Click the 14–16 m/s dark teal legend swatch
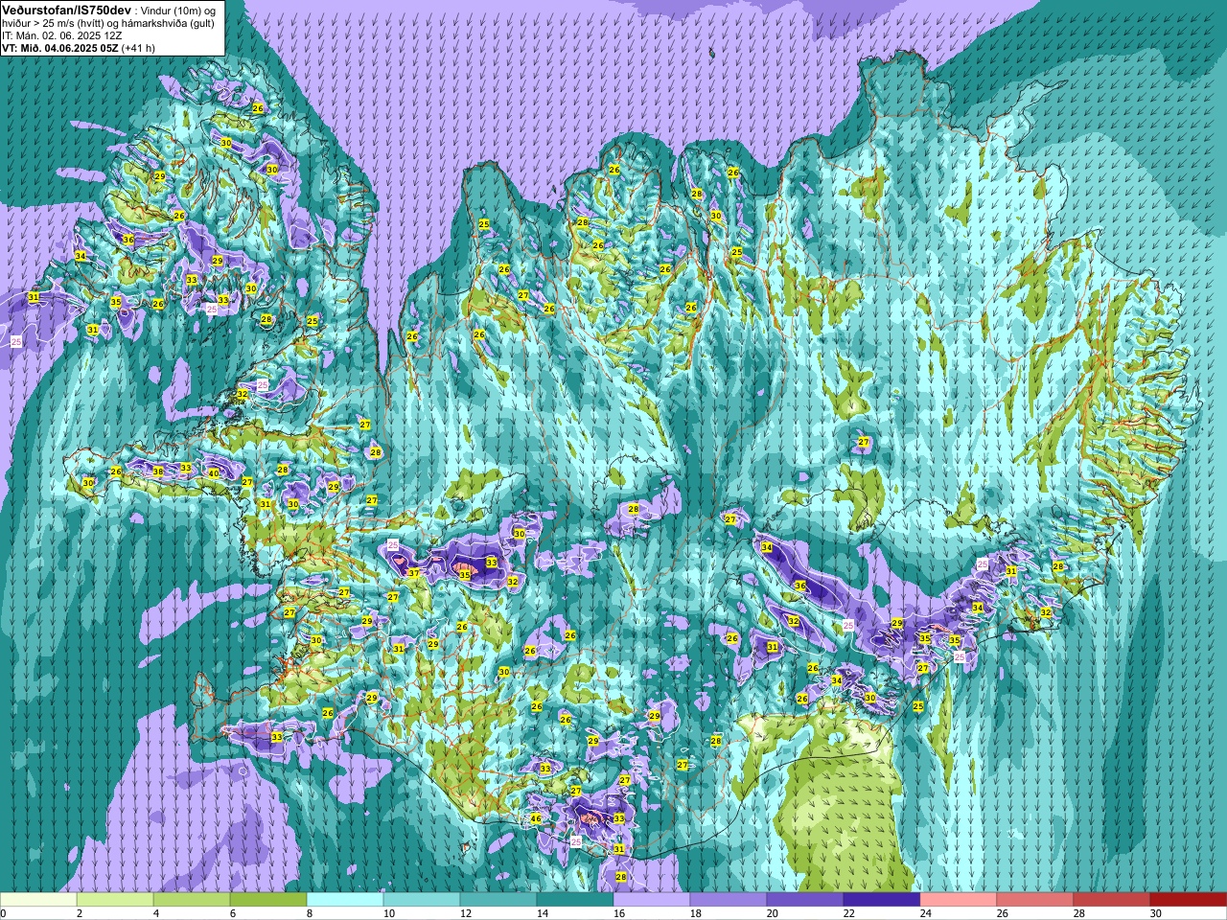The image size is (1227, 920). tap(575, 900)
